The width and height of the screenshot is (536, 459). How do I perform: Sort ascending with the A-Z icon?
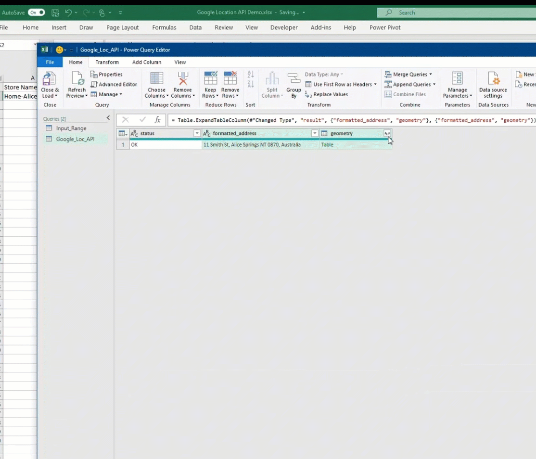pyautogui.click(x=251, y=74)
